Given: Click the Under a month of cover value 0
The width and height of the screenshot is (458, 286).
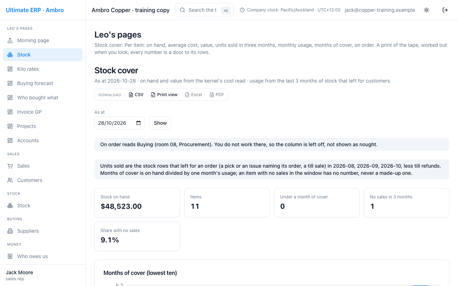Looking at the screenshot, I should point(282,206).
